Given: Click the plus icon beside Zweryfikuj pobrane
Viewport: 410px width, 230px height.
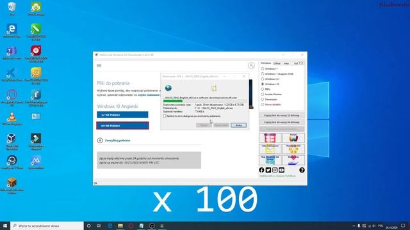Looking at the screenshot, I should click(100, 141).
